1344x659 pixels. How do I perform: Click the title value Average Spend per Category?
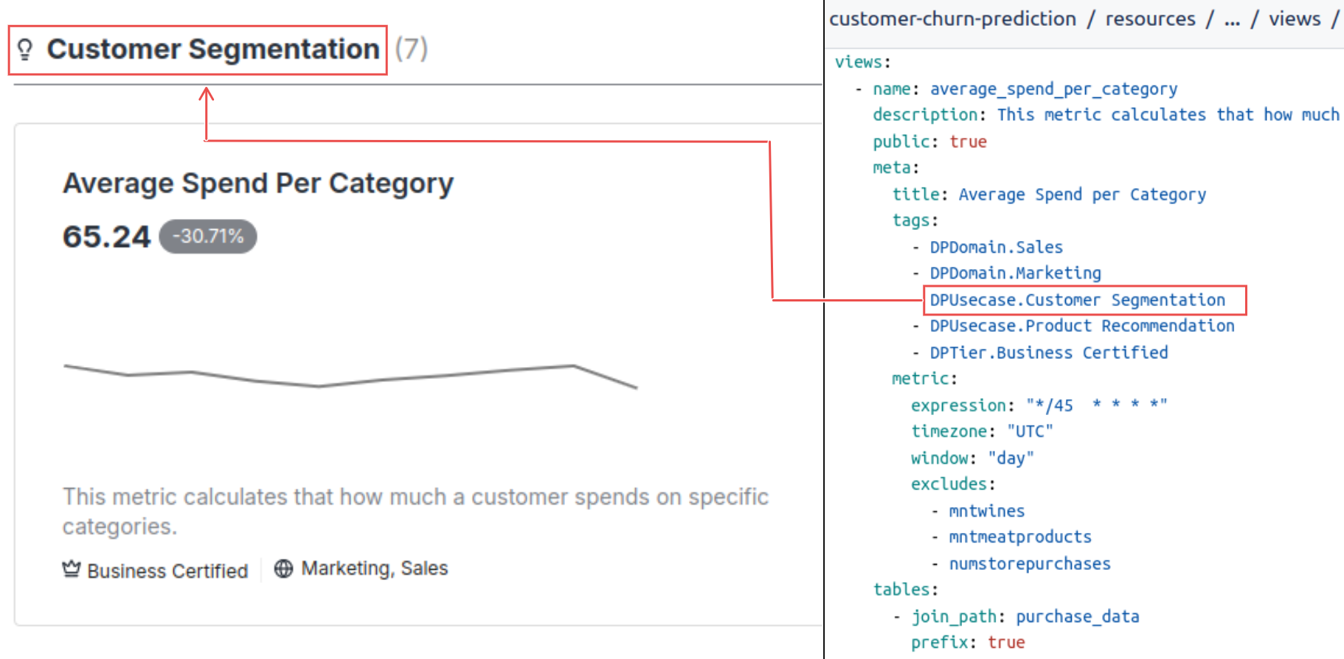point(1082,195)
